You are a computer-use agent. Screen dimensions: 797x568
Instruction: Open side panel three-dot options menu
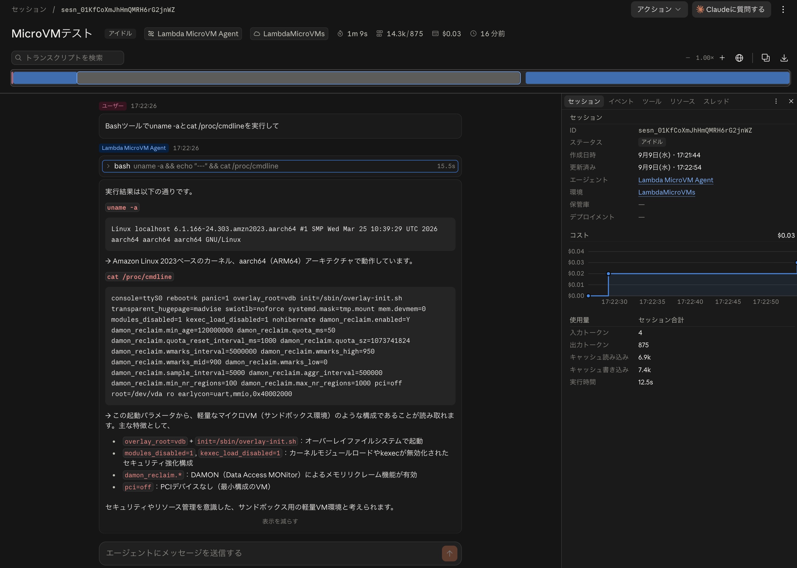click(776, 101)
